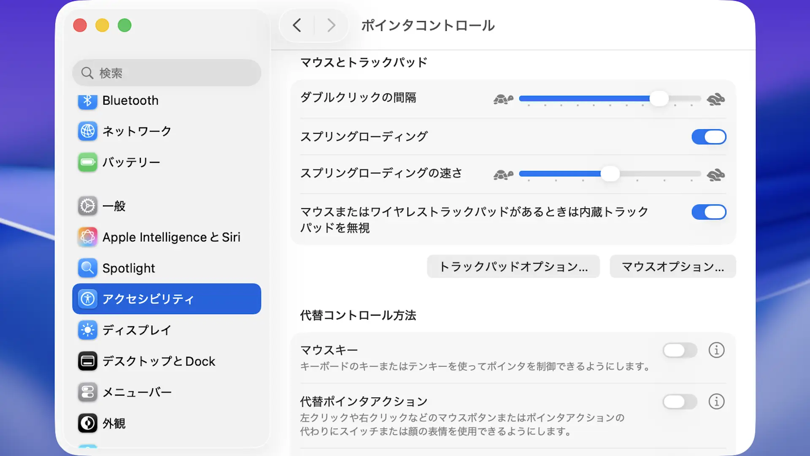The height and width of the screenshot is (456, 810).
Task: Open Apple Intelligence と Siri icon
Action: [x=87, y=237]
